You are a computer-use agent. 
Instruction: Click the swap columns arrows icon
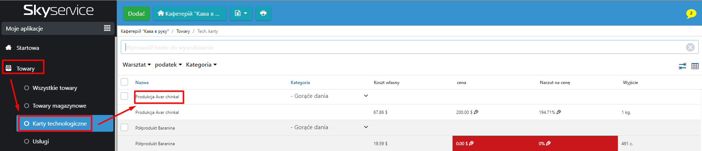682,66
